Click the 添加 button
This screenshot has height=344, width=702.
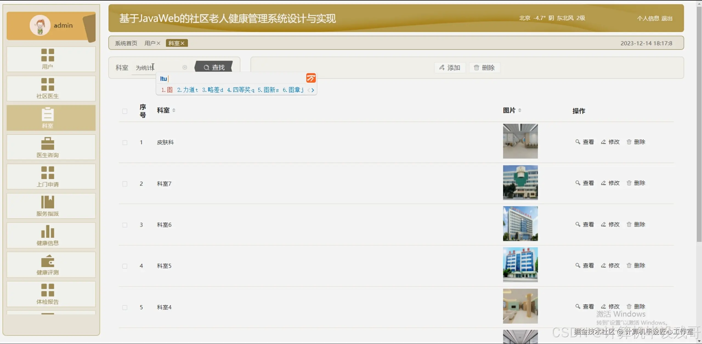click(450, 68)
